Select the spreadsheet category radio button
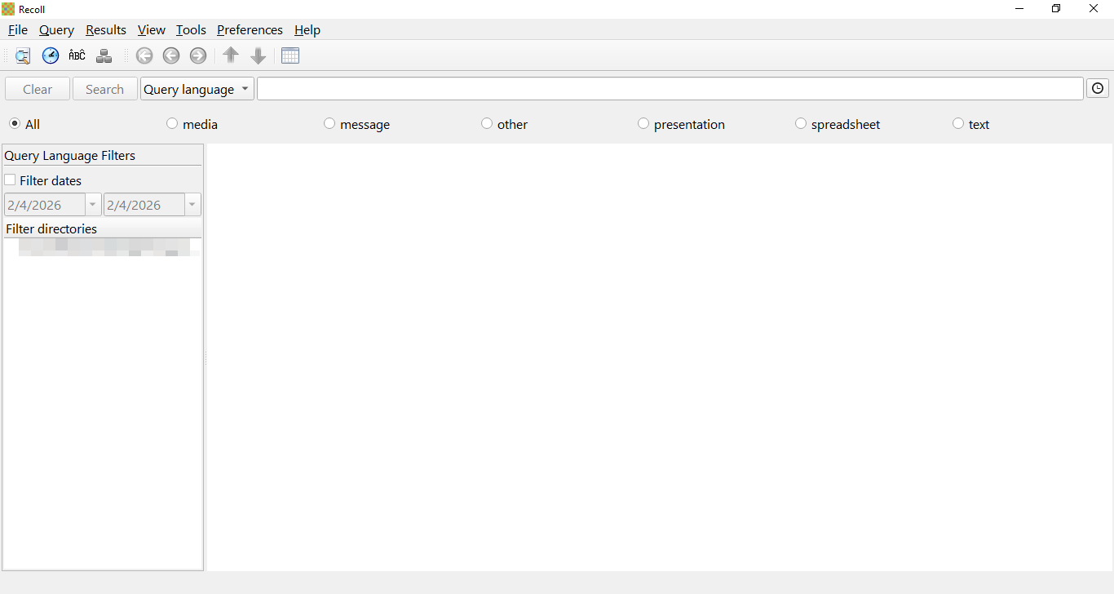The width and height of the screenshot is (1114, 594). pos(801,124)
